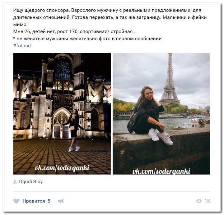Click the woman walking before the cathedral
This screenshot has height=215, width=224.
pos(73,130)
